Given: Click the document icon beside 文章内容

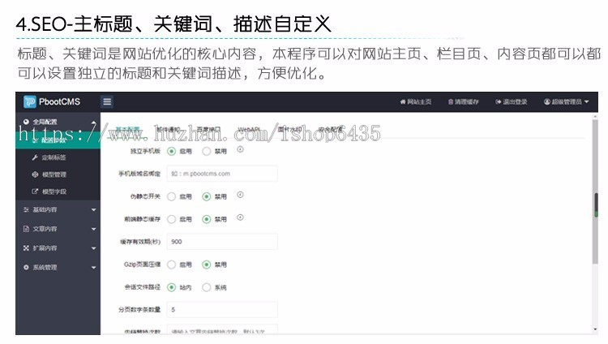Looking at the screenshot, I should click(x=26, y=229).
